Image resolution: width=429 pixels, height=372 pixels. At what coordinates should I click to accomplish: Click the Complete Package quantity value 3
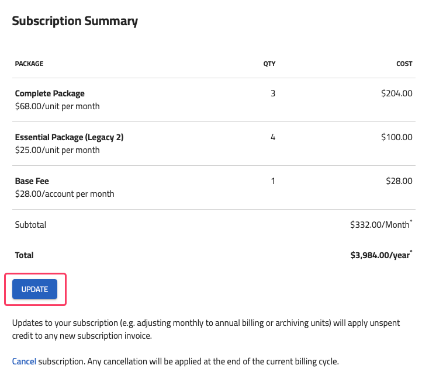[273, 93]
